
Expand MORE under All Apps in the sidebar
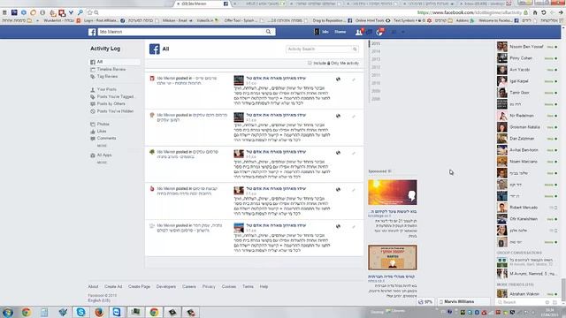pyautogui.click(x=102, y=163)
